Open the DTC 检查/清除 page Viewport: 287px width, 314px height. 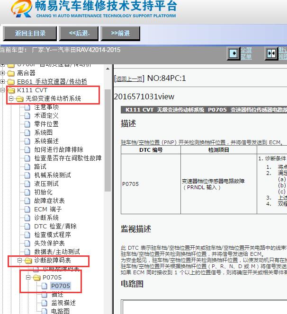(x=55, y=227)
